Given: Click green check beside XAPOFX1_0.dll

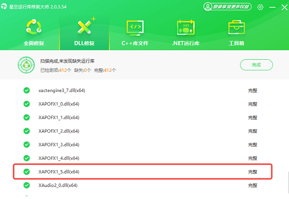Looking at the screenshot, I should click(26, 104).
